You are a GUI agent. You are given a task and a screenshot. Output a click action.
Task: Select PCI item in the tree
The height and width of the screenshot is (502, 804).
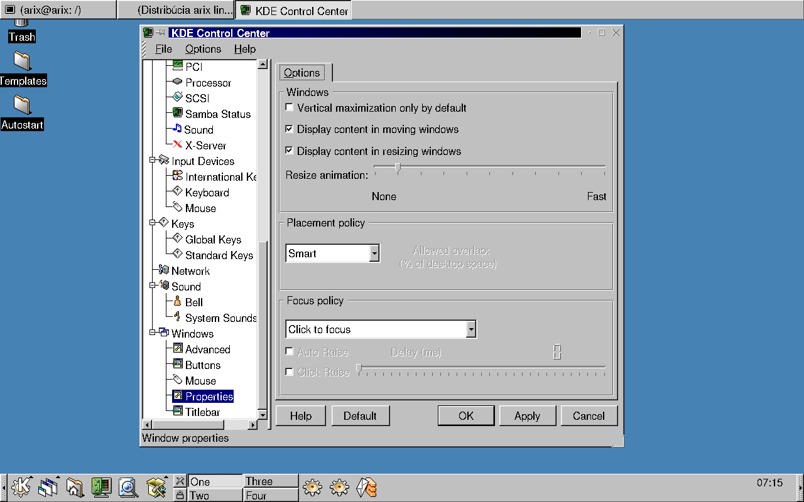(193, 67)
